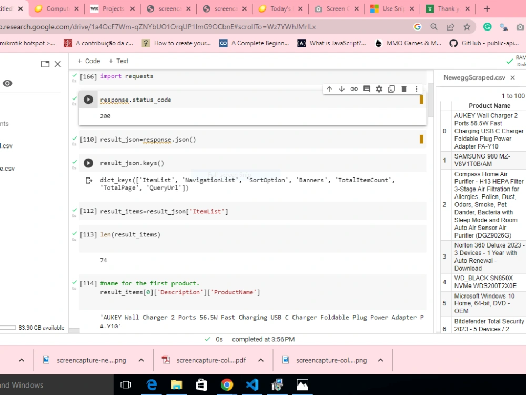This screenshot has width=526, height=395.
Task: Close the NeweggScraped.csv viewer tab
Action: coord(512,77)
